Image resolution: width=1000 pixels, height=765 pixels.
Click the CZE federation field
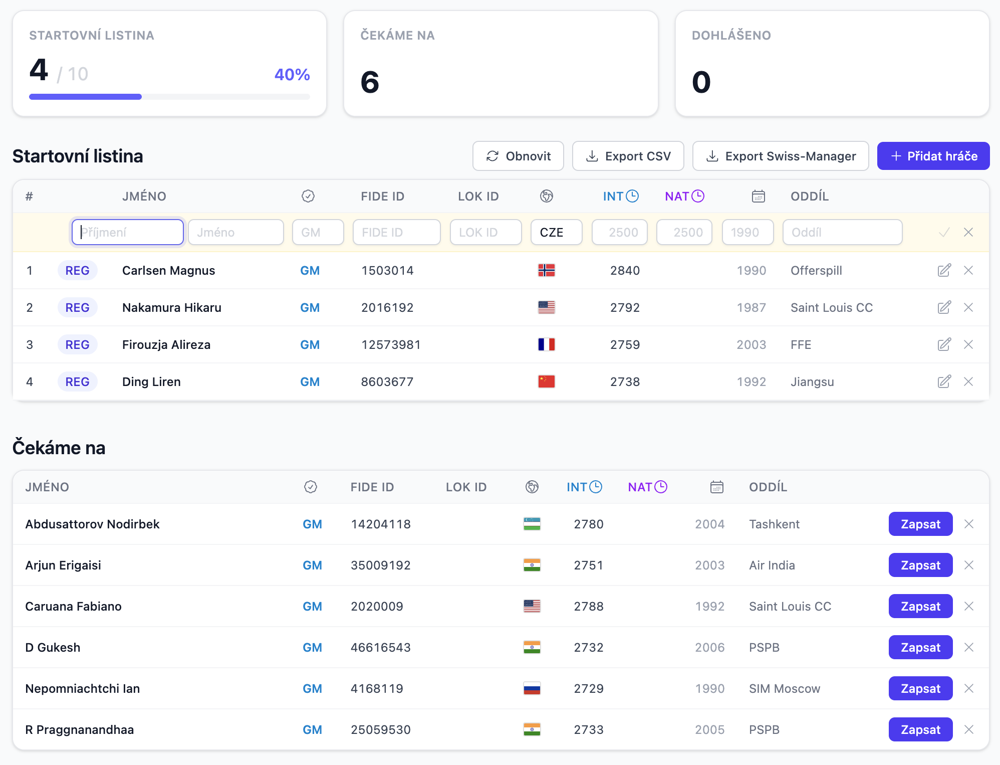coord(556,232)
